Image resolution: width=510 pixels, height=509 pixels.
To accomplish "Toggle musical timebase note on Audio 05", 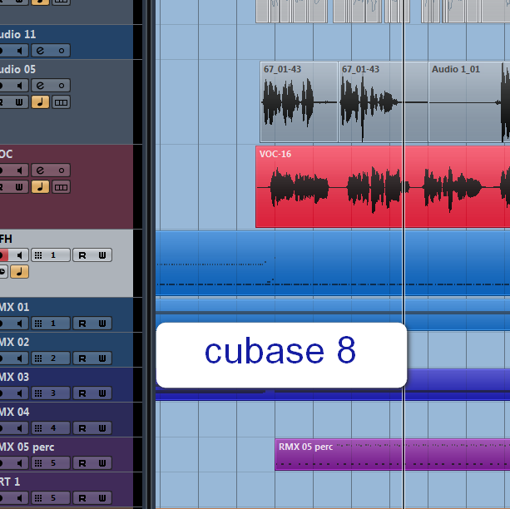I will 40,102.
